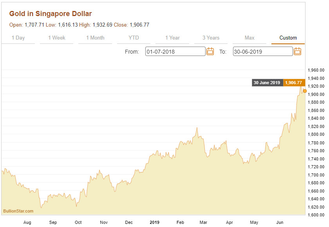Click the late-February price peak on chart
Screen dimensions: 329x227
[197, 128]
